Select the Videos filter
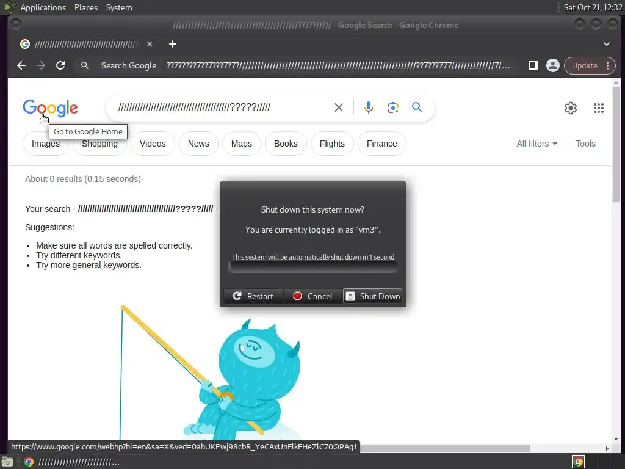625x469 pixels. (x=153, y=144)
